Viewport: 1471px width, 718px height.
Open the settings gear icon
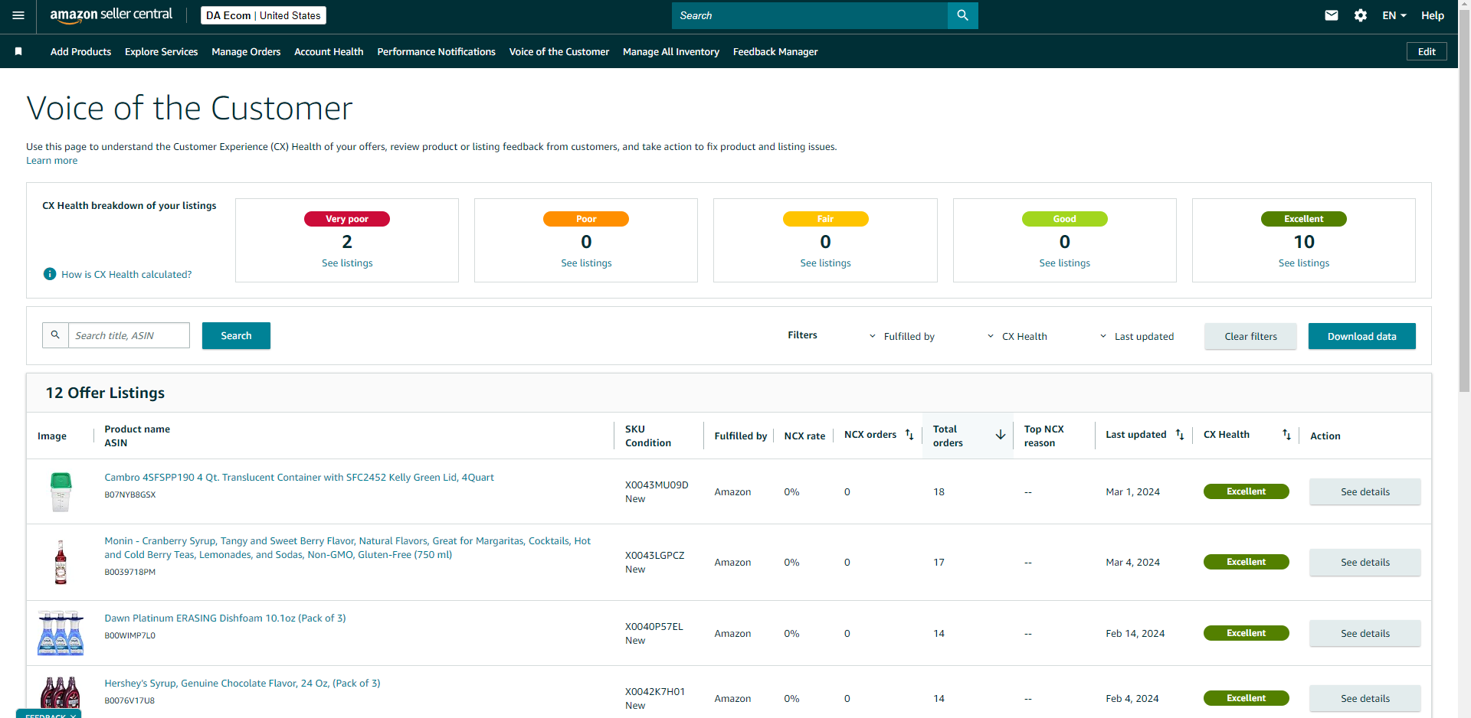coord(1361,15)
